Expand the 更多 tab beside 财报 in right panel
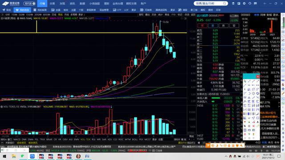The image size is (285, 160). [276, 15]
